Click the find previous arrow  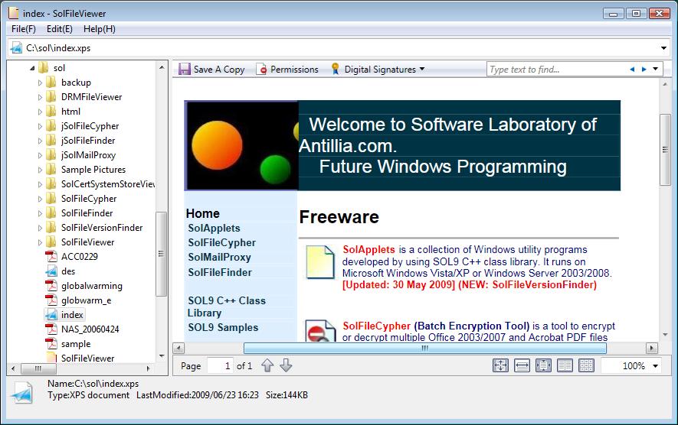coord(632,69)
